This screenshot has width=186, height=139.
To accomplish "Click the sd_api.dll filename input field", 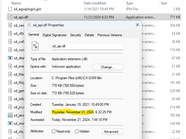I will [x=88, y=46].
